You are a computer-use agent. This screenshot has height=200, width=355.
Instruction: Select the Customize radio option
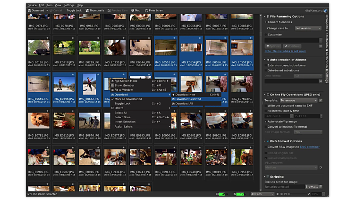[266, 35]
